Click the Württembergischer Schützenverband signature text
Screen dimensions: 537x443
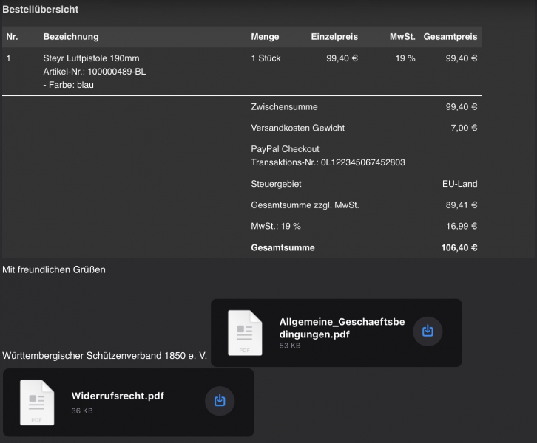coord(104,357)
